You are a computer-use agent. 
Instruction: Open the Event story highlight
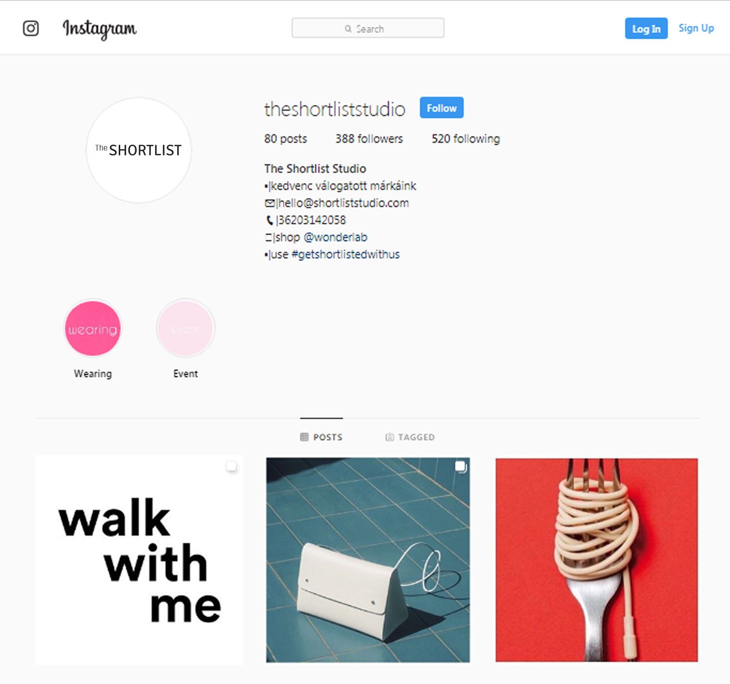pyautogui.click(x=185, y=329)
